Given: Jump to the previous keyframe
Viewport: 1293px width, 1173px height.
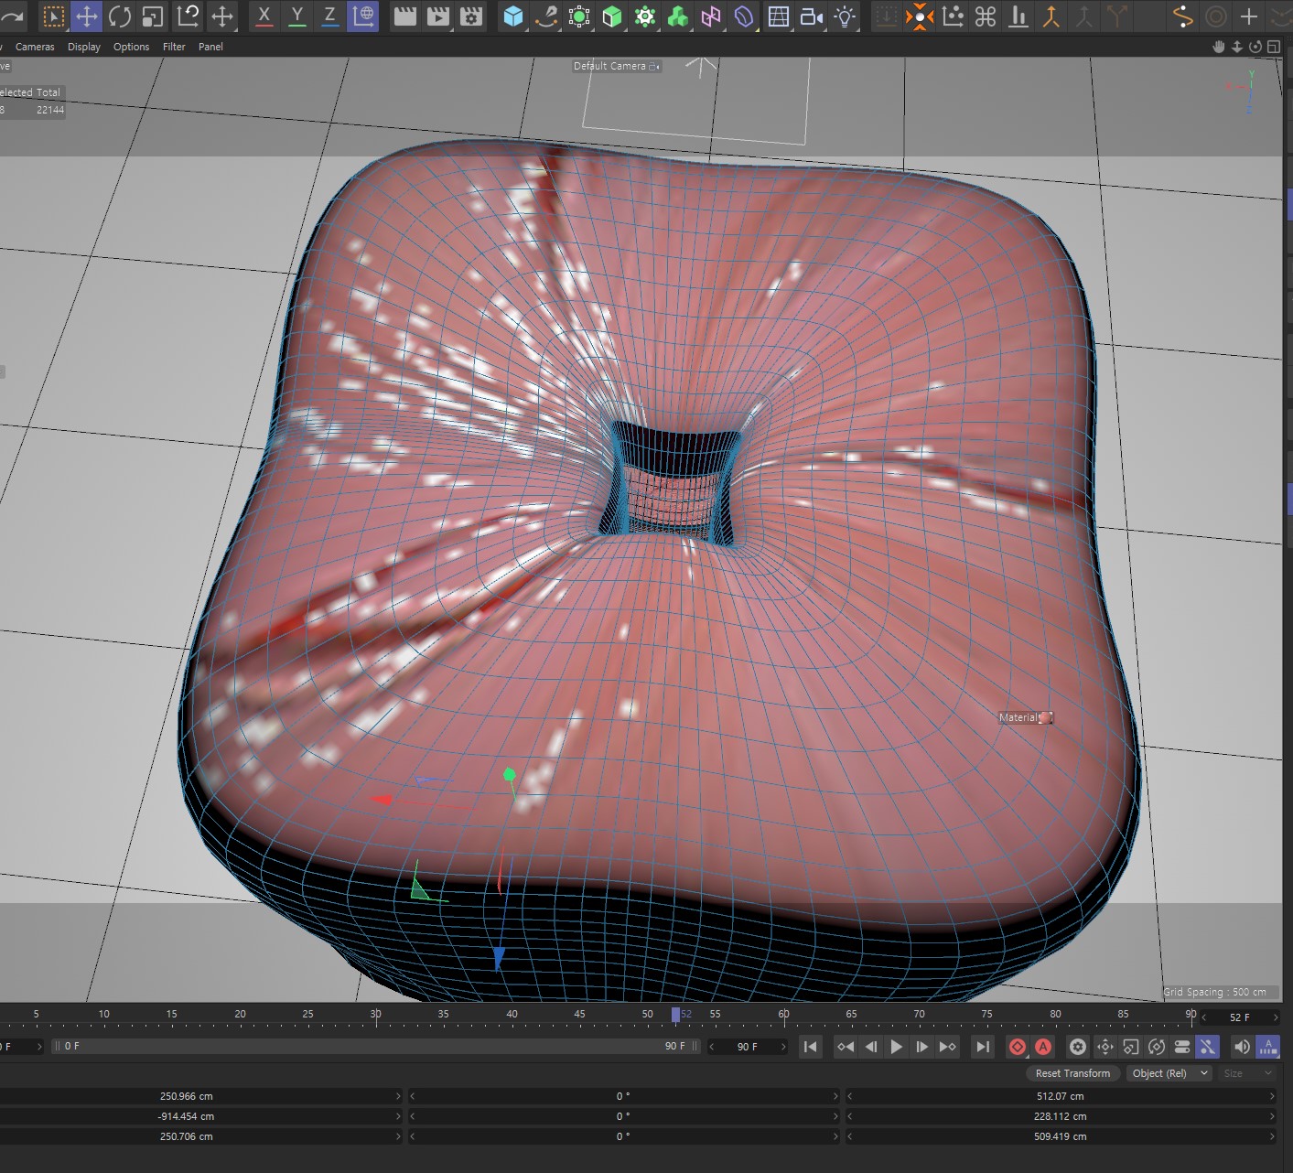Looking at the screenshot, I should pyautogui.click(x=846, y=1047).
